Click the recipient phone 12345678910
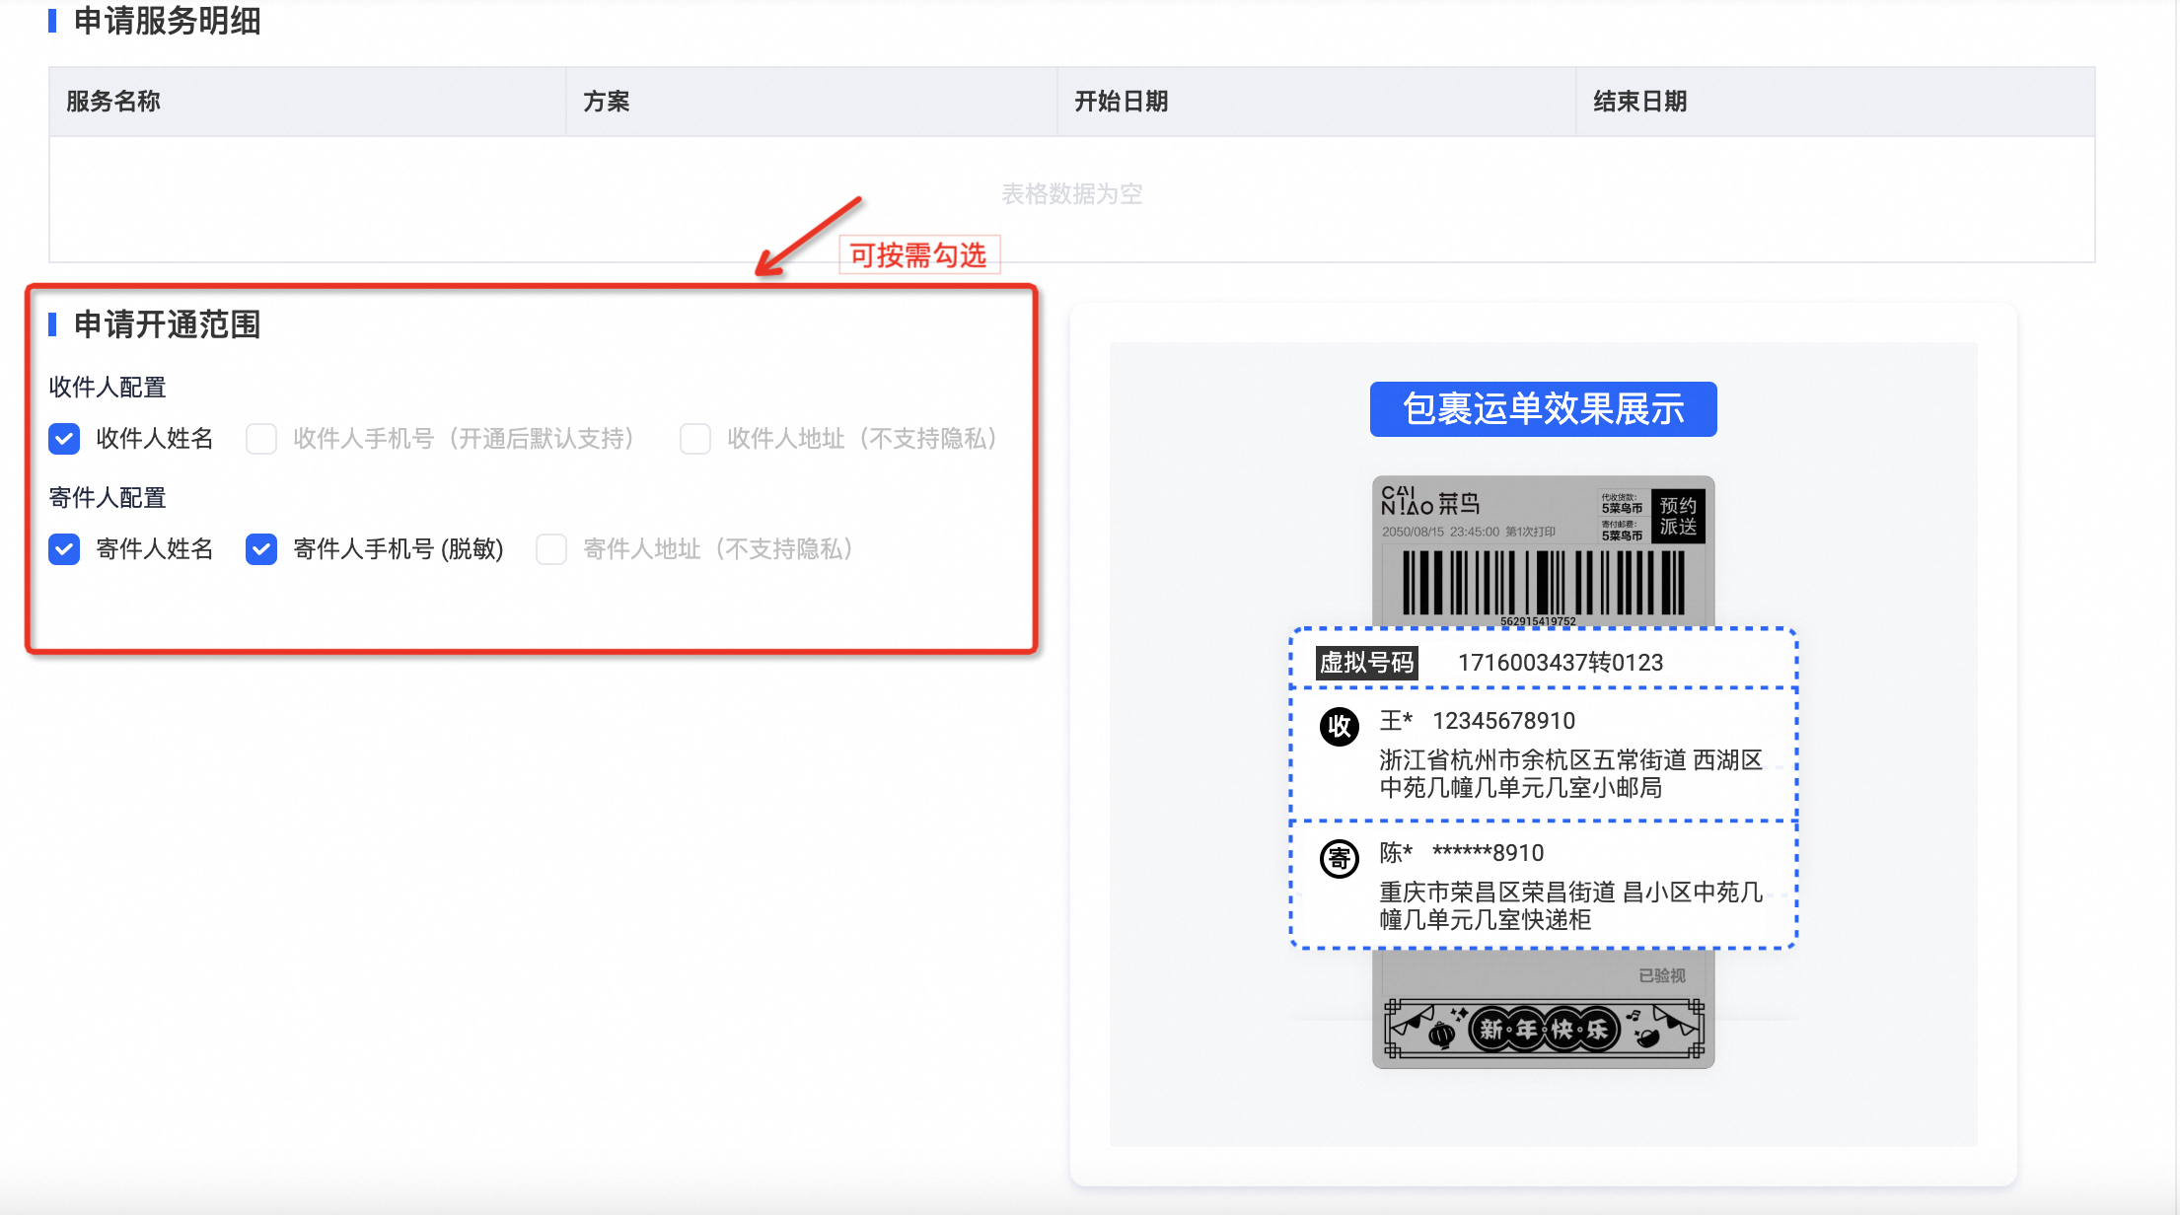This screenshot has height=1215, width=2180. (1504, 721)
